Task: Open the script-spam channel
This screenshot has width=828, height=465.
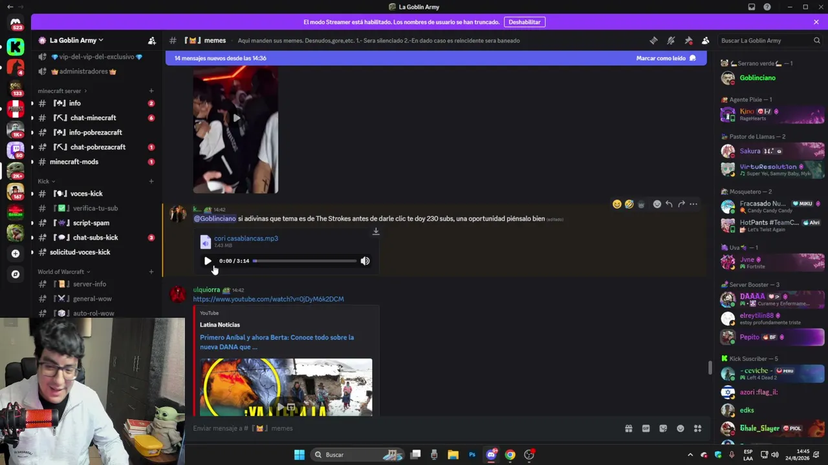Action: (x=96, y=223)
